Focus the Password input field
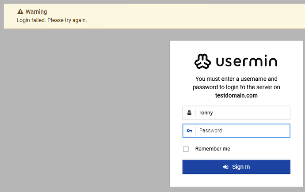 pos(236,131)
